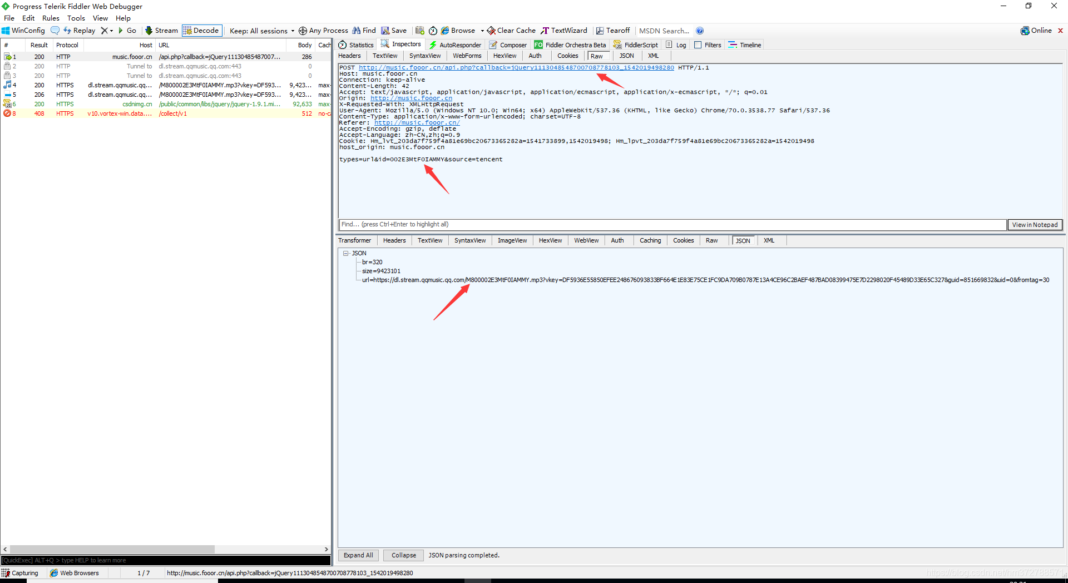The height and width of the screenshot is (583, 1068).
Task: Click the Origin music.fooor.cn link
Action: tap(412, 98)
